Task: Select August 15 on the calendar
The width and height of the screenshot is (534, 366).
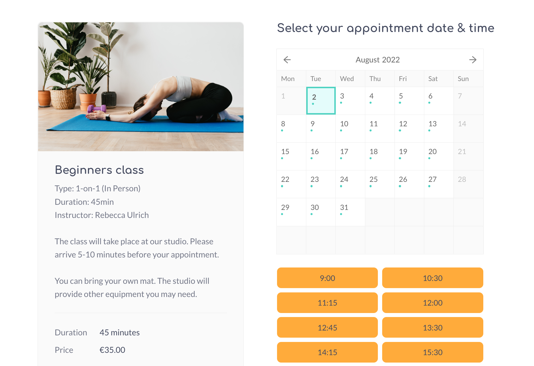Action: [291, 156]
